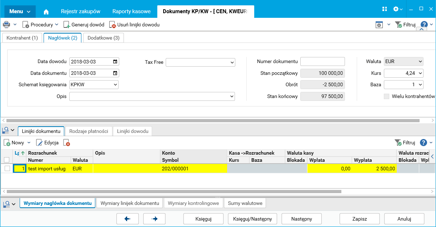Image resolution: width=436 pixels, height=227 pixels.
Task: Open the Rodzaje płatności tab
Action: tap(89, 131)
